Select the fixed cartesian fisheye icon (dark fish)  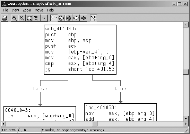tap(83, 18)
